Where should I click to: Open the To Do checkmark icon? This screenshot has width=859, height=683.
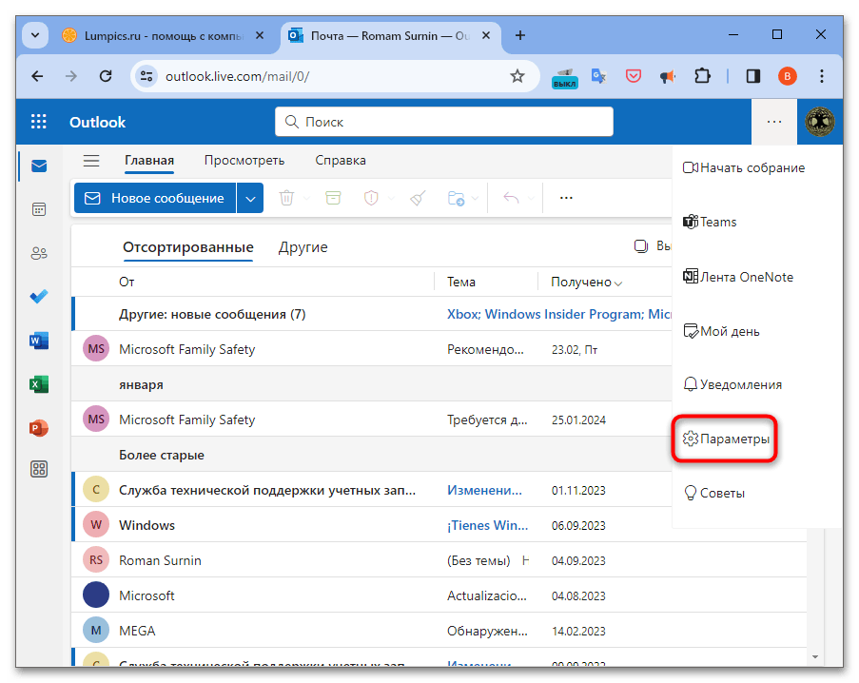[x=39, y=297]
